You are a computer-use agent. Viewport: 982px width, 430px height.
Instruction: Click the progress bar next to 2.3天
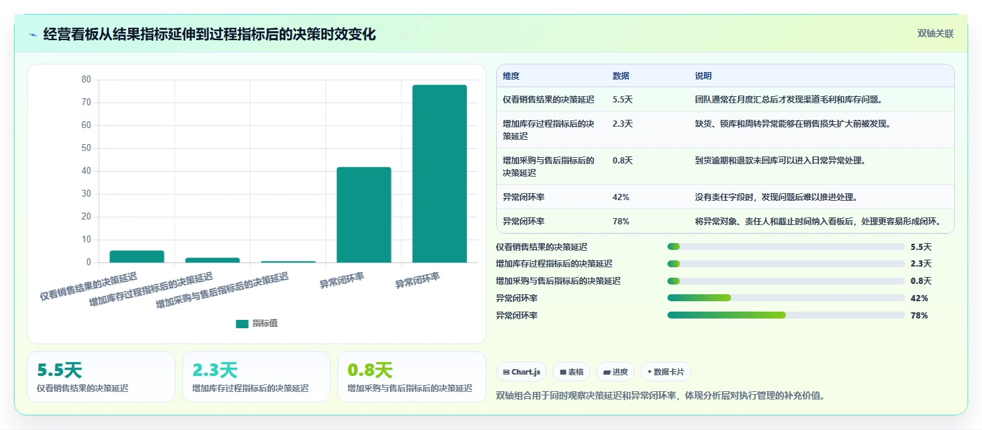click(786, 264)
